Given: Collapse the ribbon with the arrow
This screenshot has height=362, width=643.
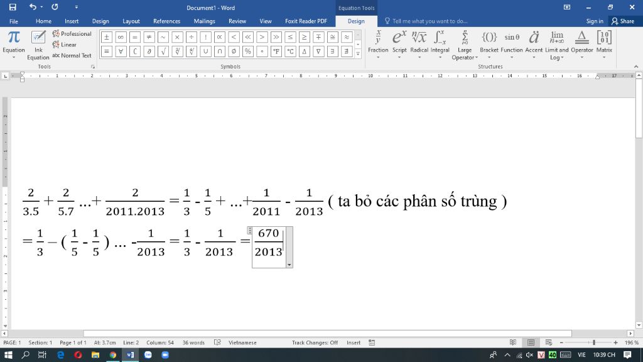Looking at the screenshot, I should [636, 67].
